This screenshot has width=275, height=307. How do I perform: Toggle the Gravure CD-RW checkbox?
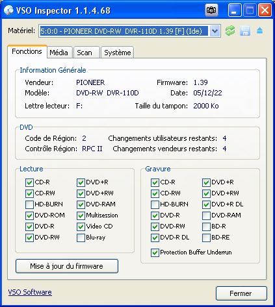pos(155,193)
